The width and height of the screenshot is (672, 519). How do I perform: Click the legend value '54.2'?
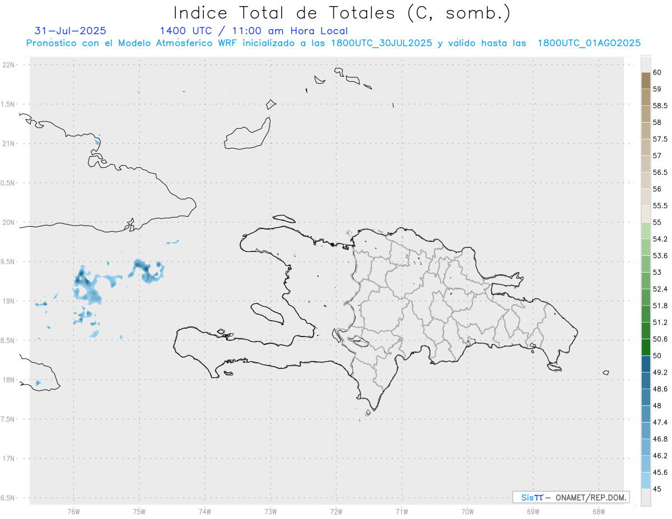pos(660,239)
